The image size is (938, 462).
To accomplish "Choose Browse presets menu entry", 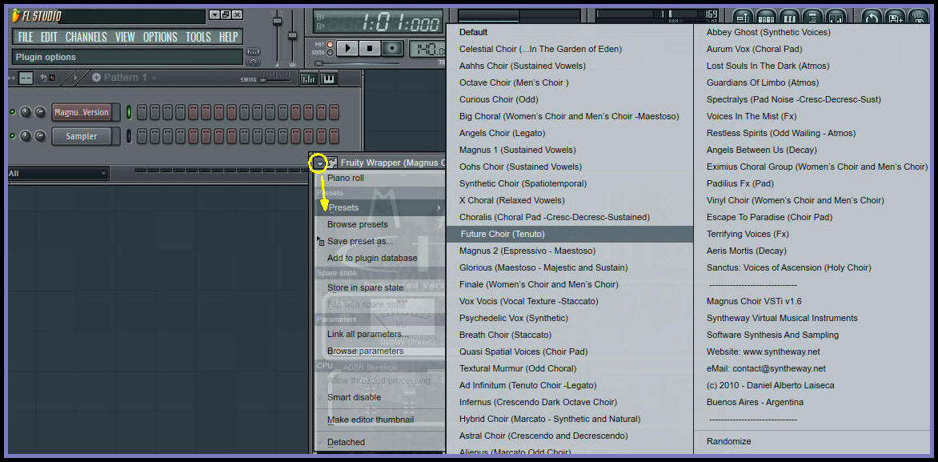I will click(x=380, y=224).
